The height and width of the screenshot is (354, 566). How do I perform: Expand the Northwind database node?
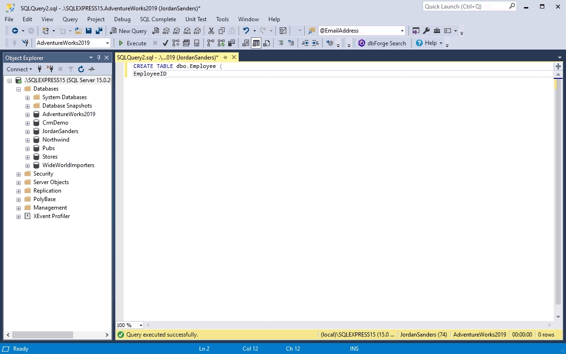click(x=27, y=140)
